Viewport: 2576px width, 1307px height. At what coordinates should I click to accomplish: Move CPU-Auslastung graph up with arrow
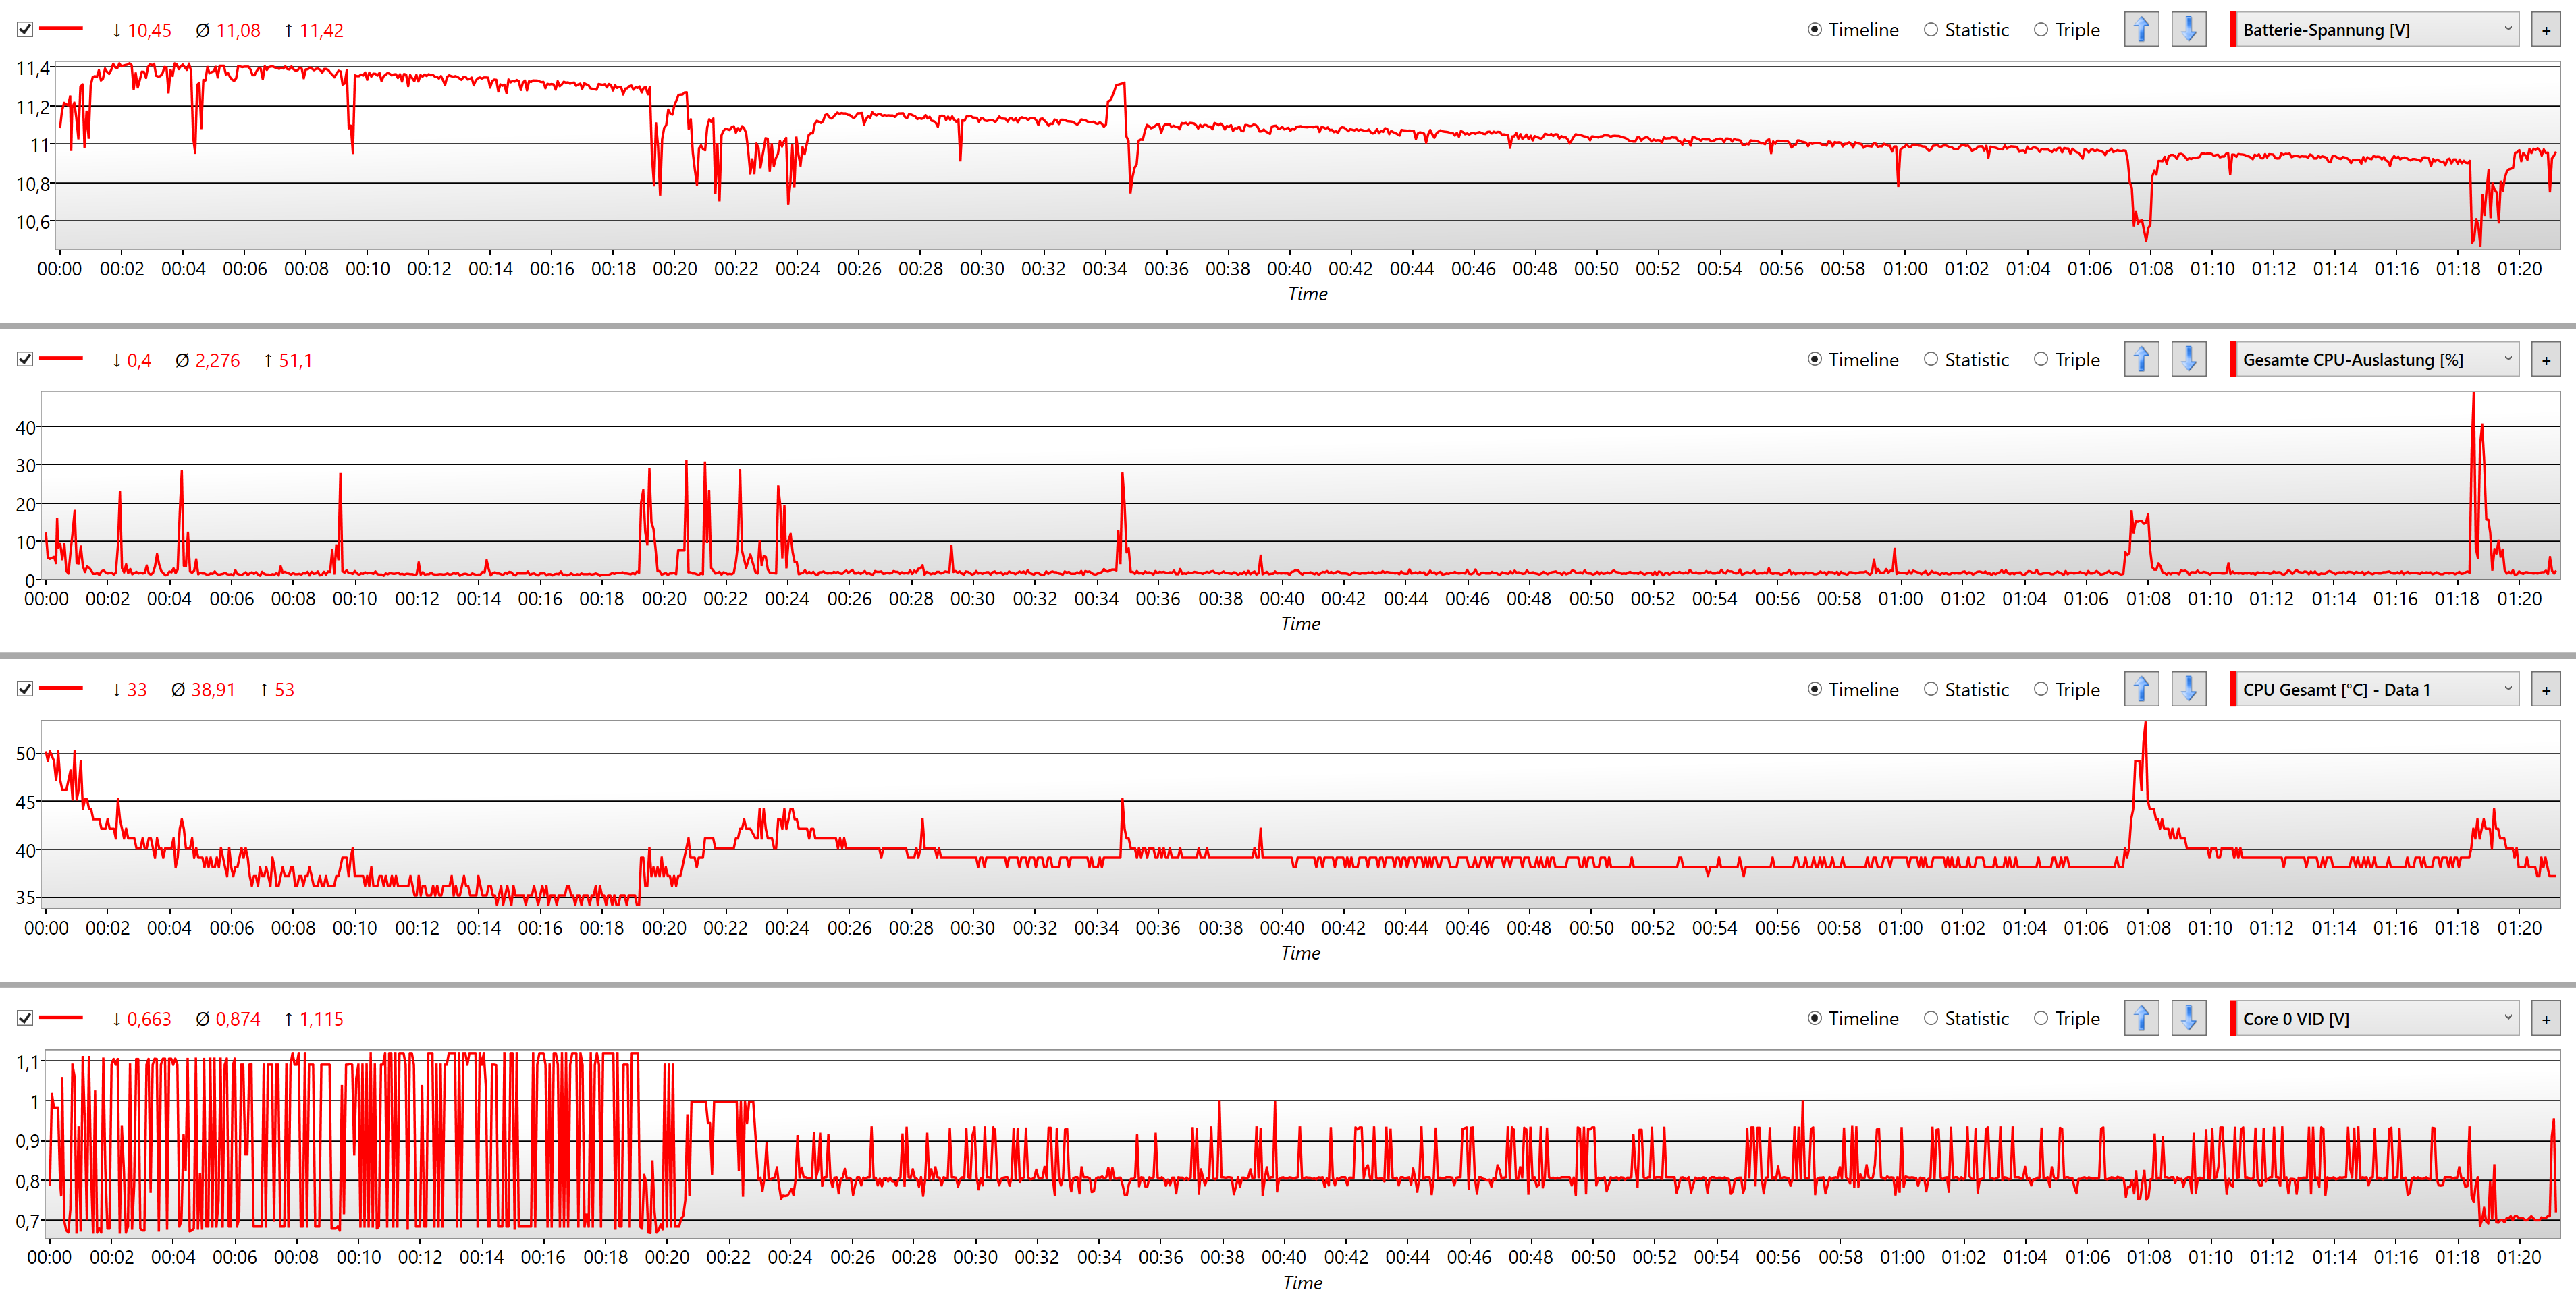[x=2141, y=360]
